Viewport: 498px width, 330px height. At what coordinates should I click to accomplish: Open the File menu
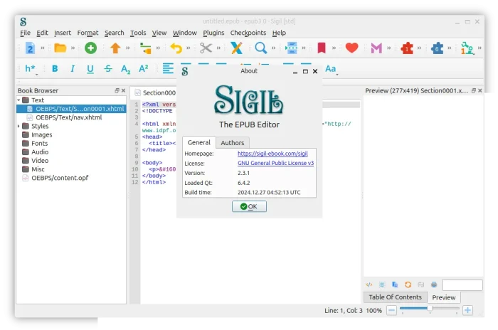point(25,33)
